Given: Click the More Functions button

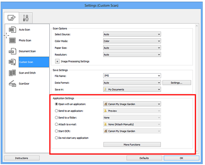Looking at the screenshot, I should [132, 144].
